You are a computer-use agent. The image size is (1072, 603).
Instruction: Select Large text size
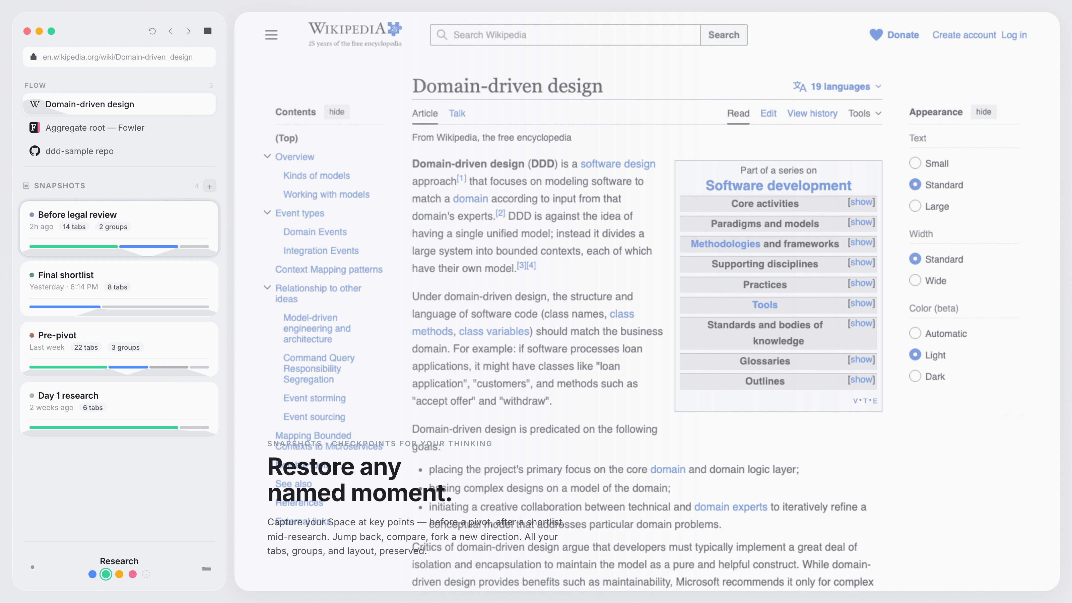click(x=915, y=206)
